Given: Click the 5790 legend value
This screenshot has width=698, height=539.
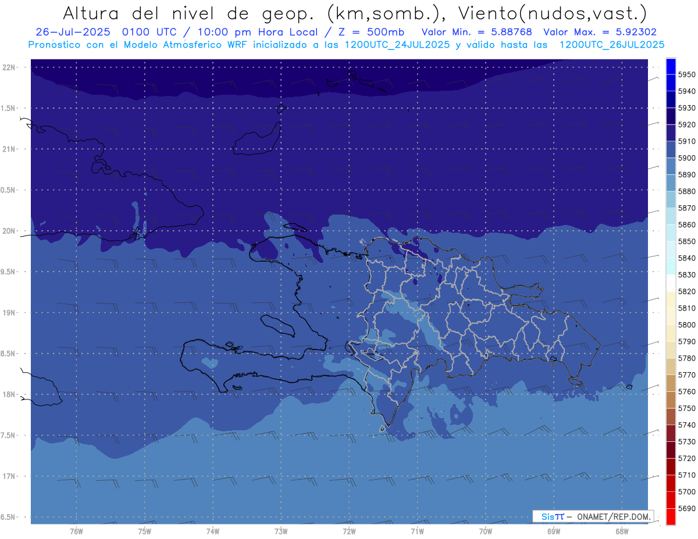Looking at the screenshot, I should (686, 341).
